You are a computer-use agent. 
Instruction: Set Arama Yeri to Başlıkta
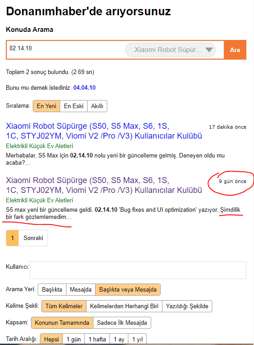(x=52, y=289)
